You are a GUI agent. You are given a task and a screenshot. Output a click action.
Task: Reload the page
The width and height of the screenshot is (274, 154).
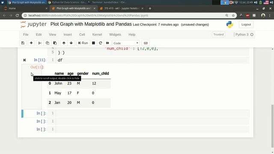click(x=17, y=15)
